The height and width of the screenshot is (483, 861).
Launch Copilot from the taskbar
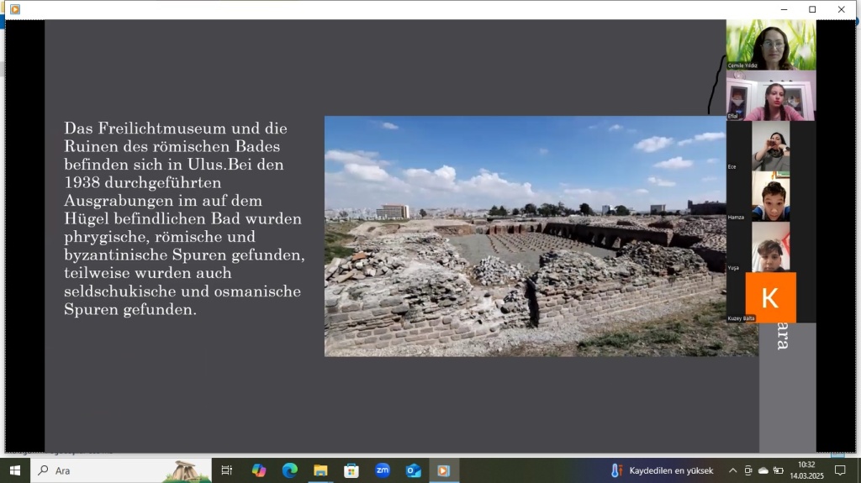[259, 470]
